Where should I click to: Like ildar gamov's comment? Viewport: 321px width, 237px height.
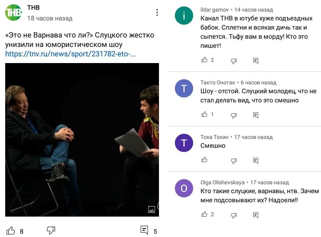(204, 60)
